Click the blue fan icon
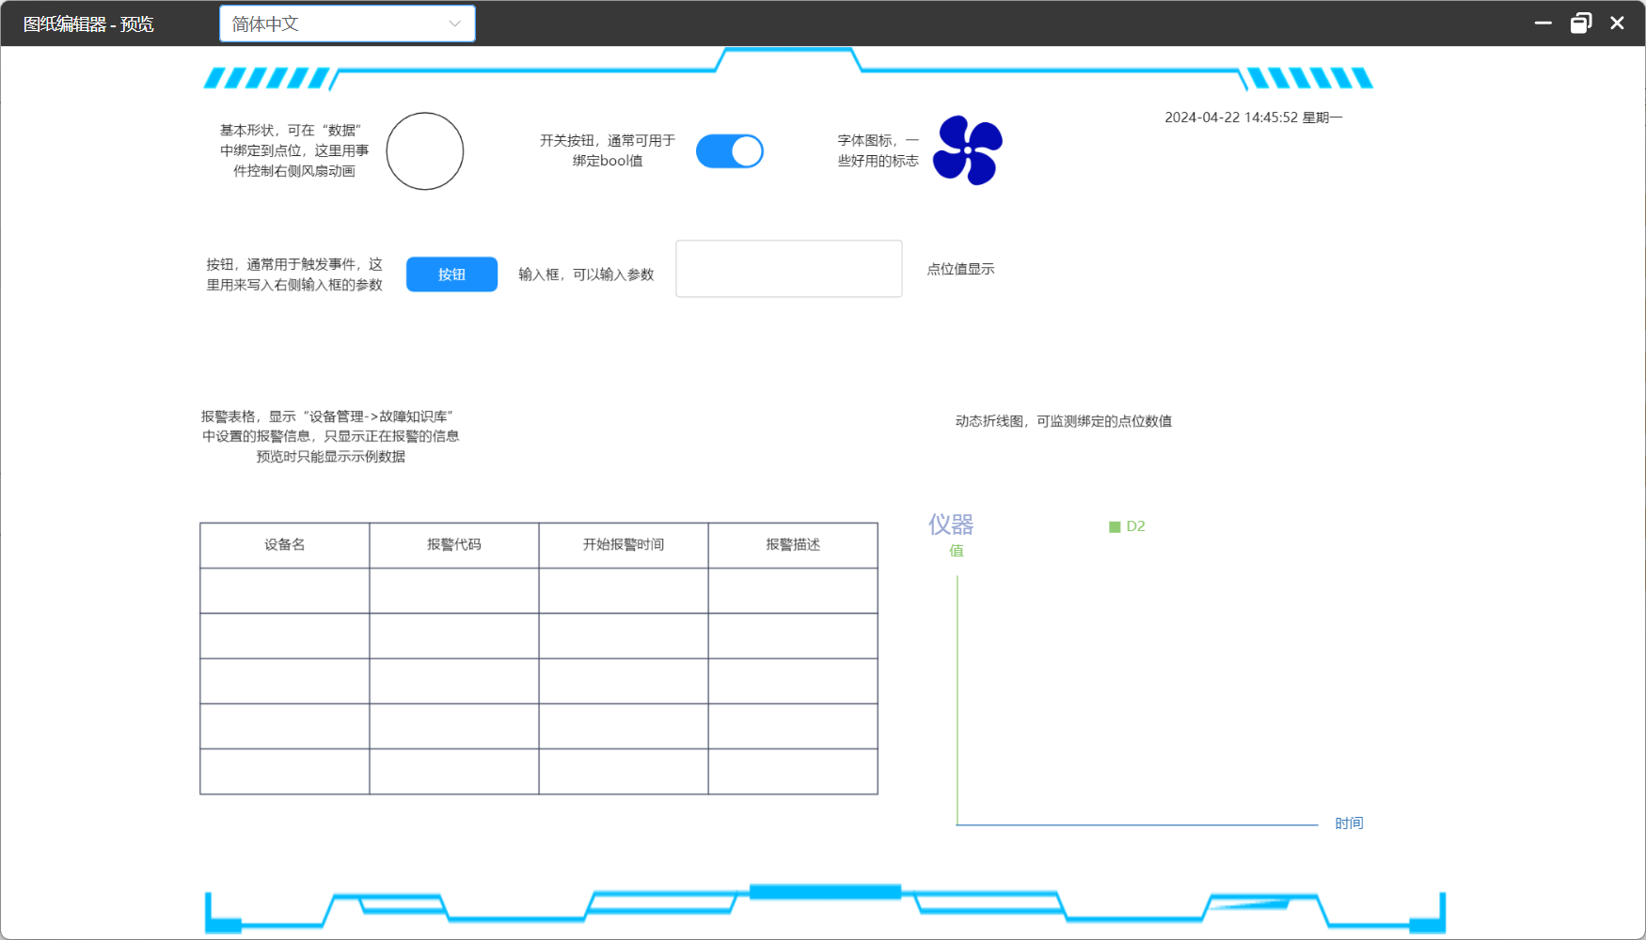The image size is (1646, 940). [x=968, y=150]
